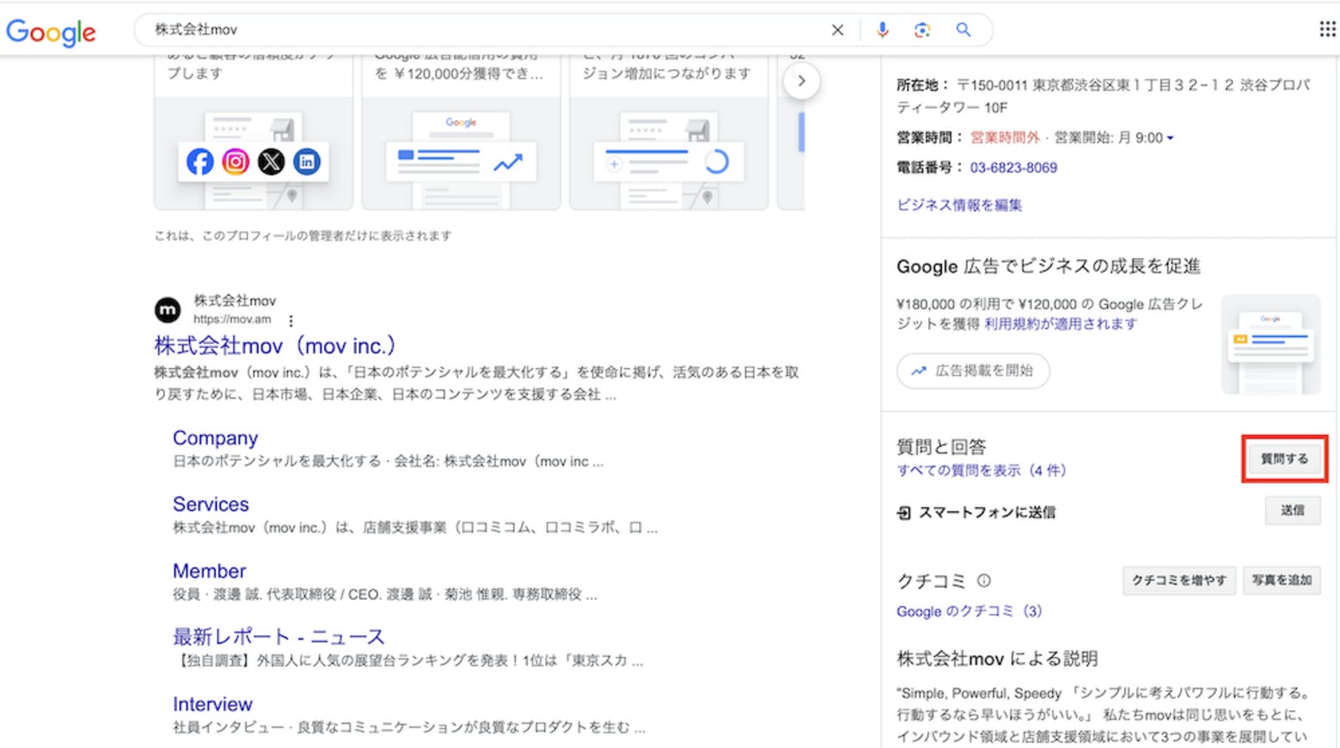Advance the card carousel with right arrow
The image size is (1340, 748).
click(801, 81)
